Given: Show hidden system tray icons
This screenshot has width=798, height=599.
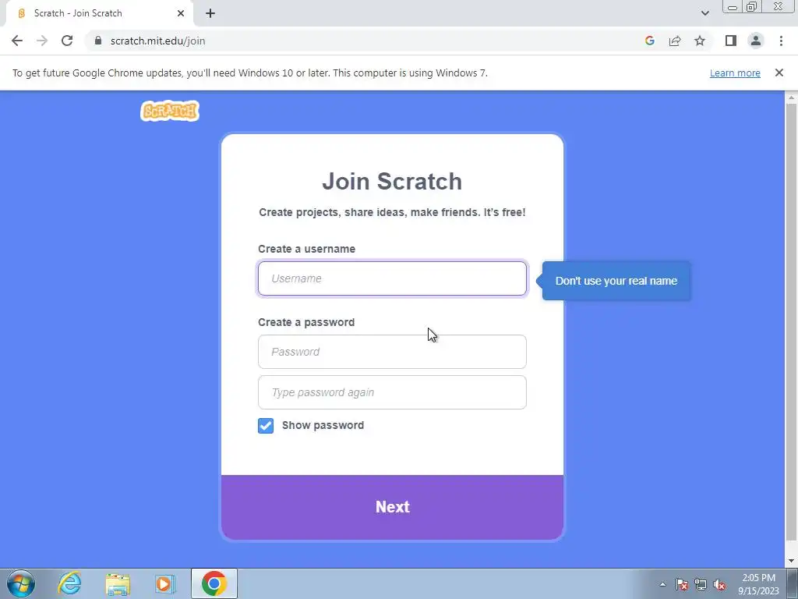Looking at the screenshot, I should pyautogui.click(x=662, y=584).
